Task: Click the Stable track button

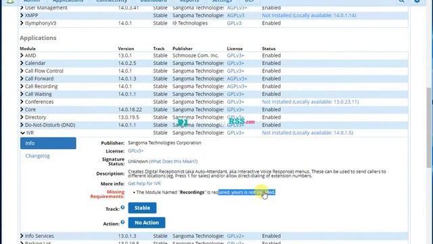Action: pyautogui.click(x=142, y=208)
